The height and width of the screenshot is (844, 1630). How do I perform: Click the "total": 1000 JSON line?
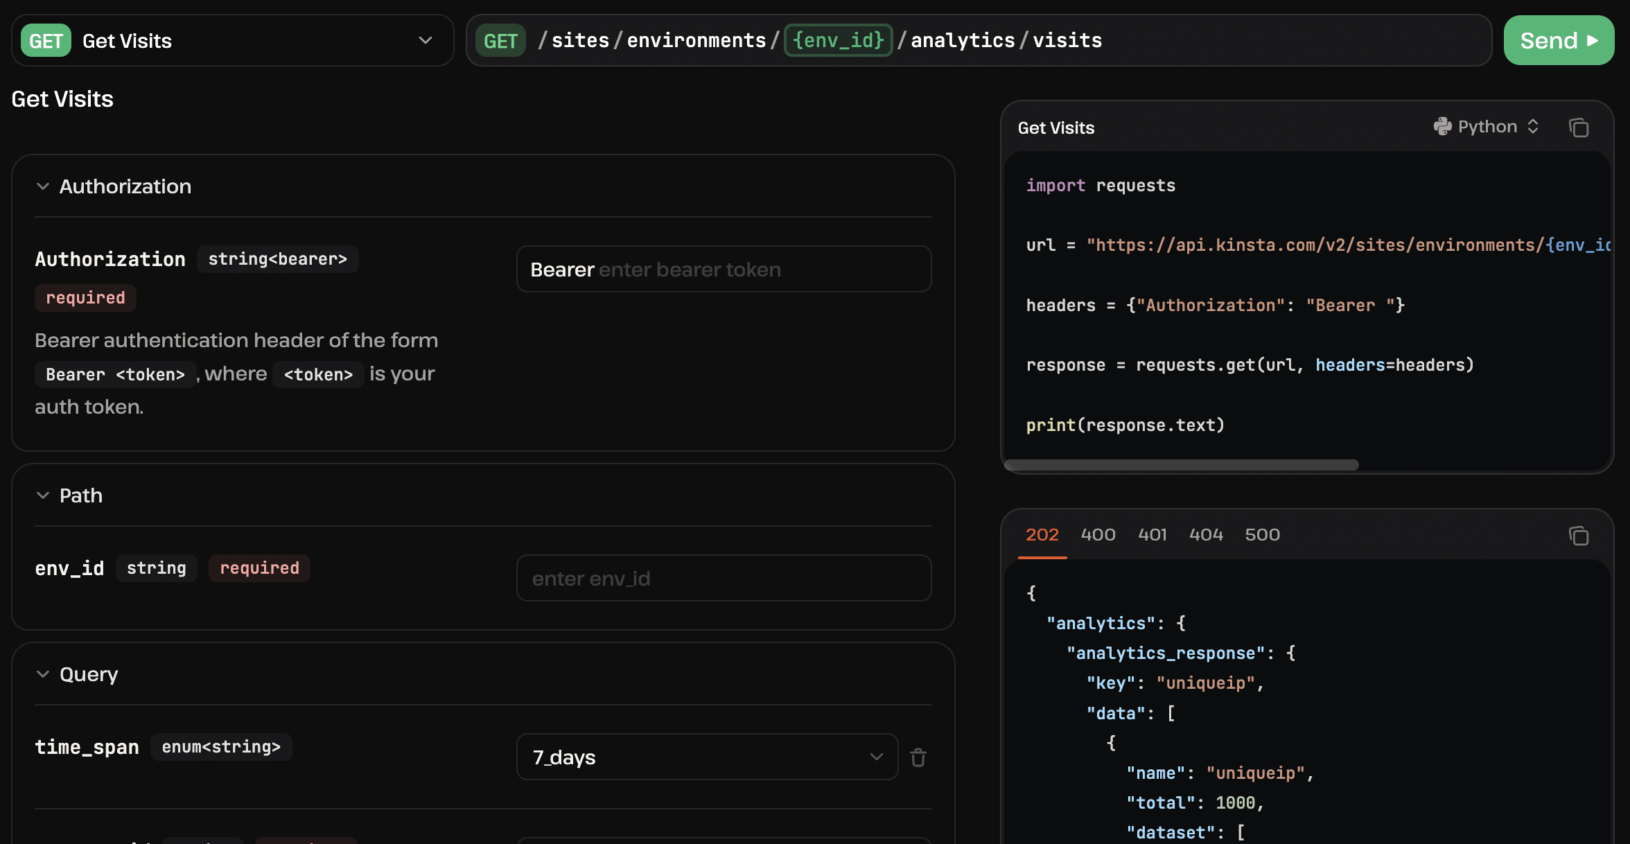[1195, 803]
